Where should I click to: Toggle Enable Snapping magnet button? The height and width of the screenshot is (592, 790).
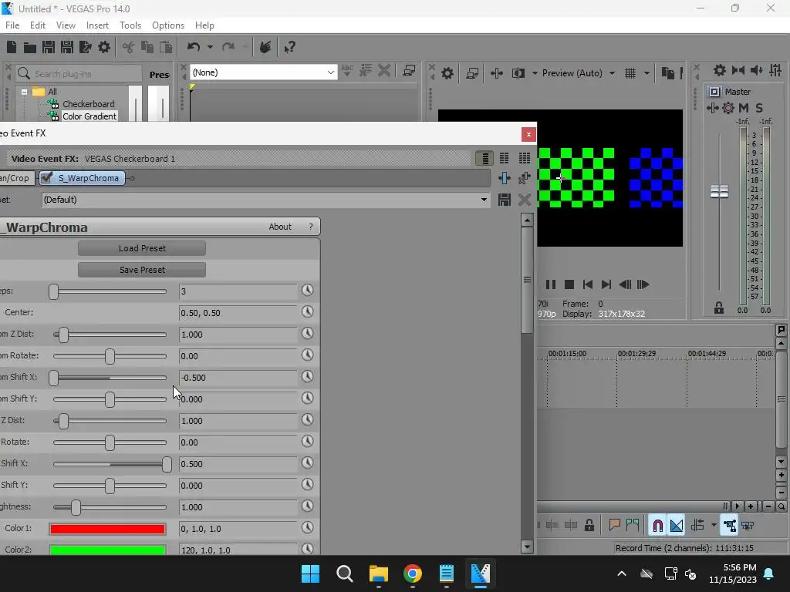pyautogui.click(x=657, y=525)
